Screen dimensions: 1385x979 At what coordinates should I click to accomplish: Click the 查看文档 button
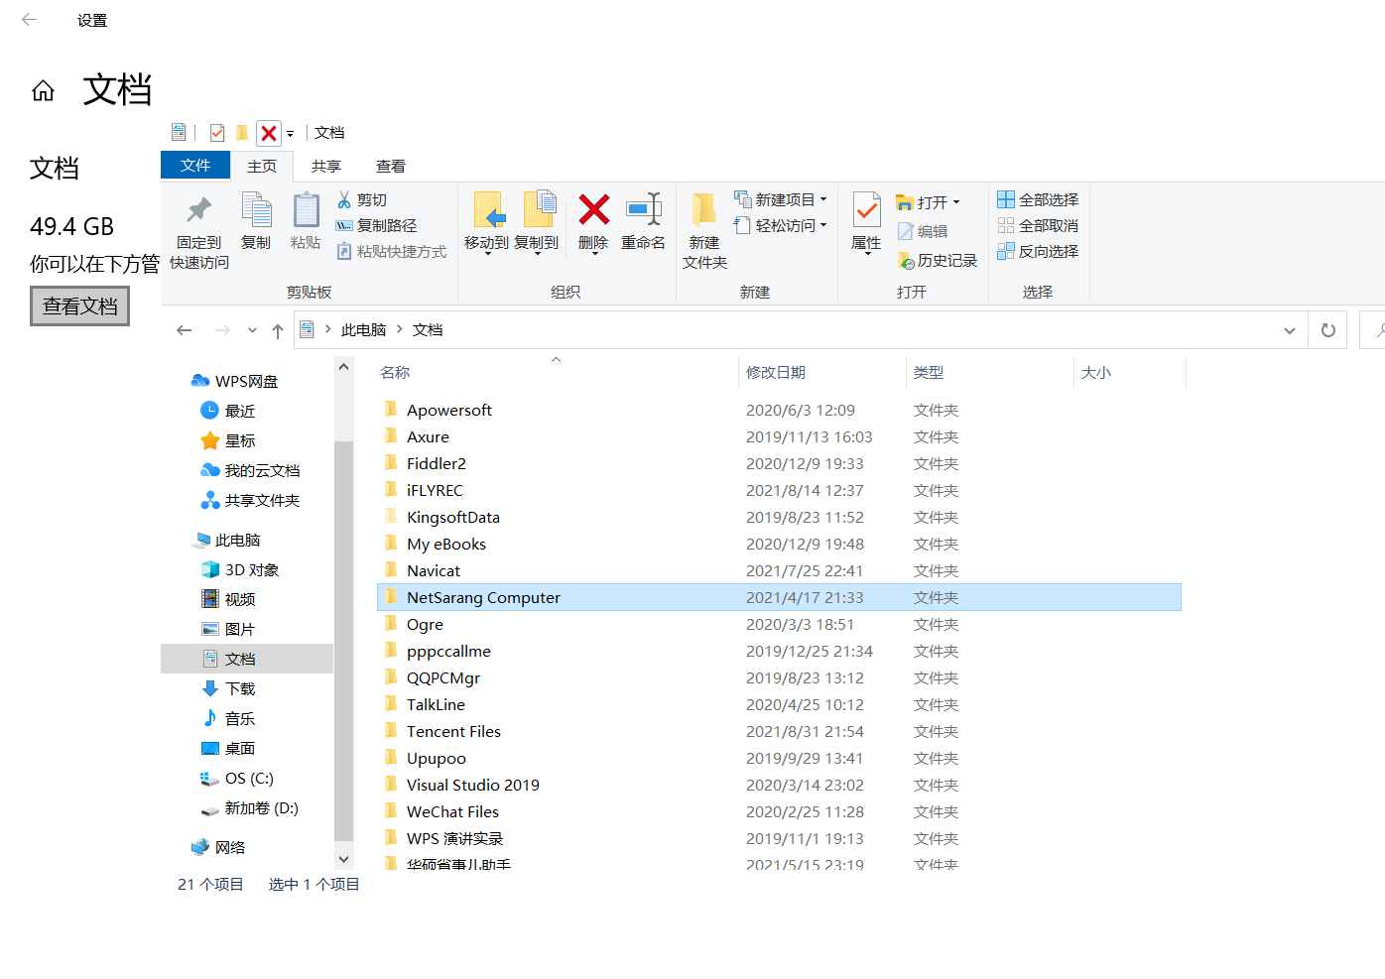[79, 306]
